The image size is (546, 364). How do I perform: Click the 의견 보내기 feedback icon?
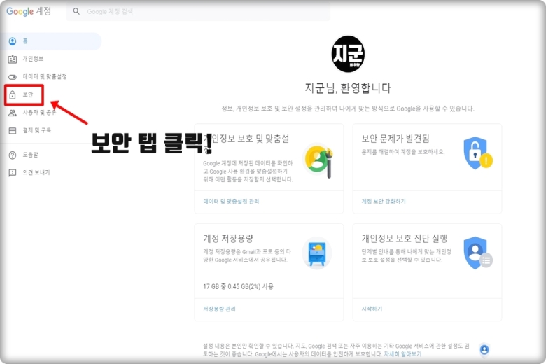(13, 173)
